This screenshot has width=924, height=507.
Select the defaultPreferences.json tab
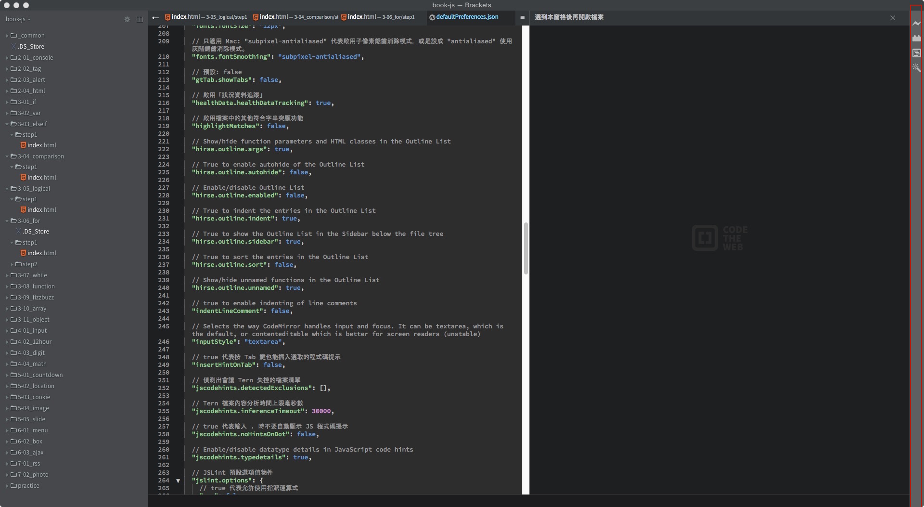coord(464,17)
